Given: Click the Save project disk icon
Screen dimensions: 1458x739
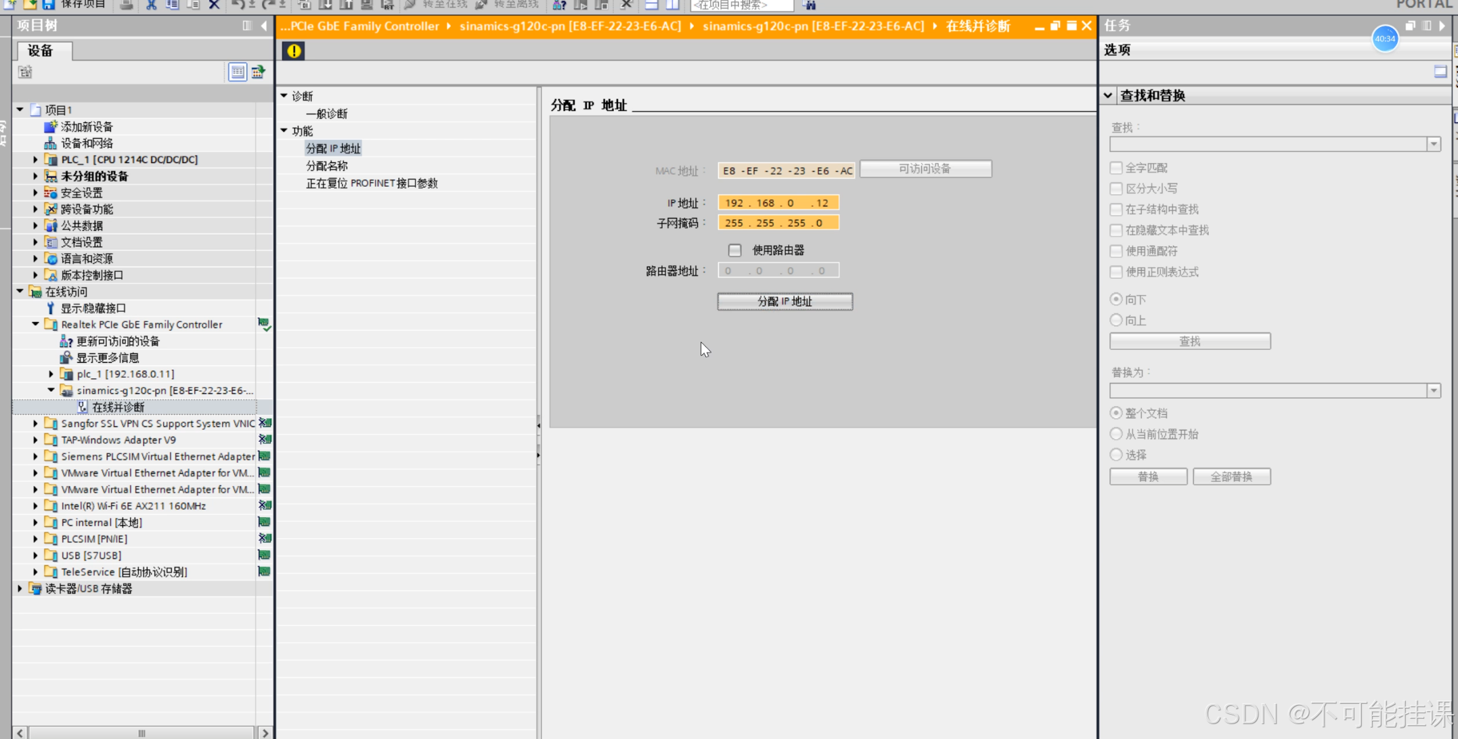Looking at the screenshot, I should (49, 5).
